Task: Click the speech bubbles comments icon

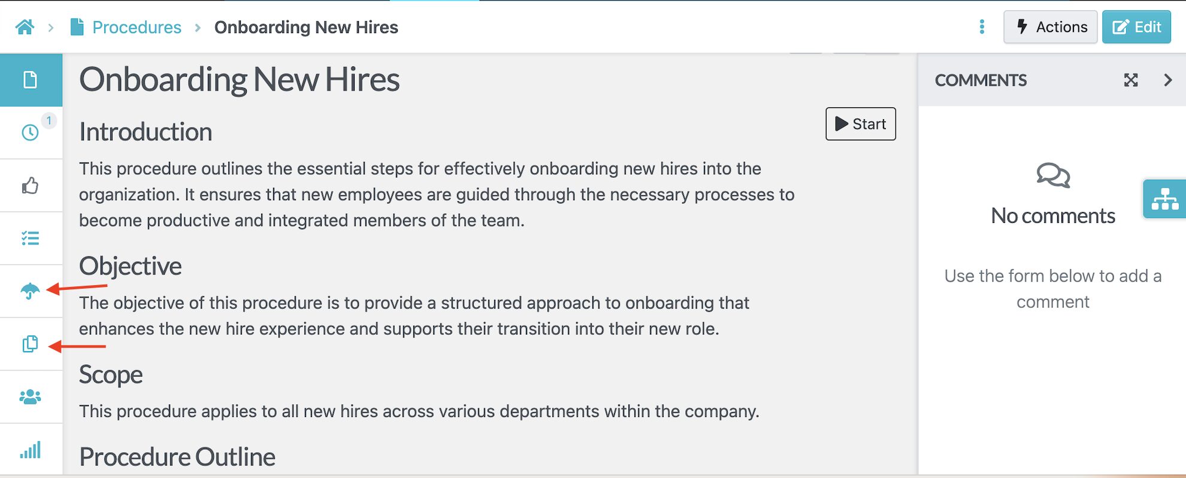Action: coord(1053,176)
